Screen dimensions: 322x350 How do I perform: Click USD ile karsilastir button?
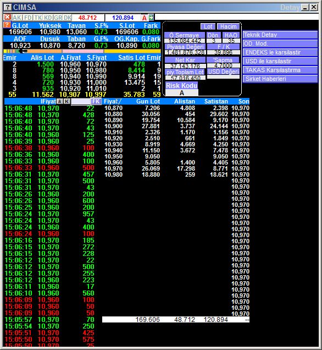280,61
